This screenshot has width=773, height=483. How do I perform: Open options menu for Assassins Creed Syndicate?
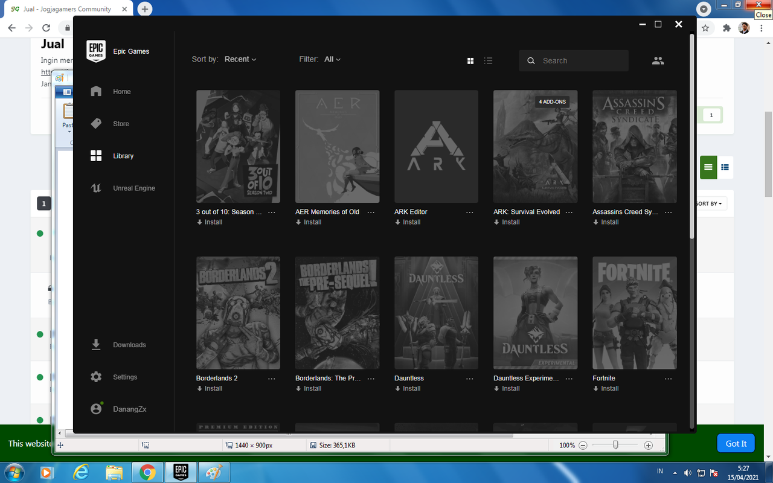point(668,213)
